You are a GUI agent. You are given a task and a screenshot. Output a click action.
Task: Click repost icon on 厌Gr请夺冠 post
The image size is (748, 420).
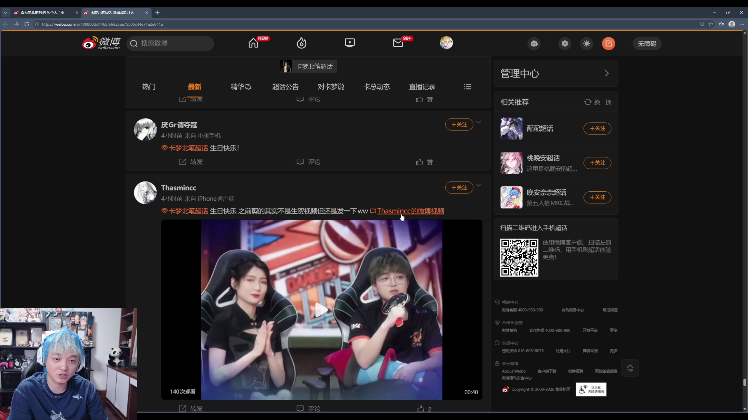(182, 162)
